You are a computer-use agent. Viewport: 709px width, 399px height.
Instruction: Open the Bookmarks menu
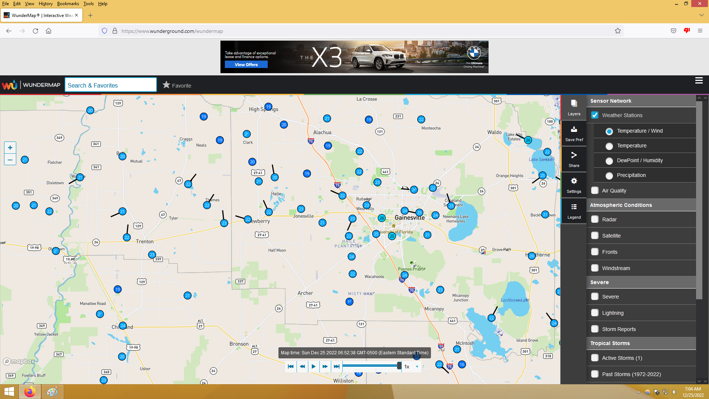pos(68,4)
